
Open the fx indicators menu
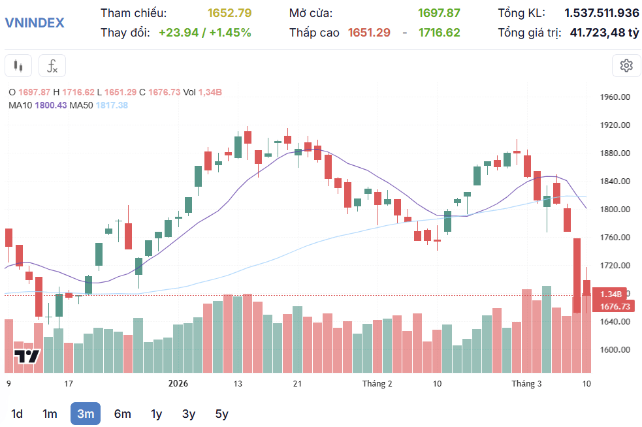click(52, 65)
